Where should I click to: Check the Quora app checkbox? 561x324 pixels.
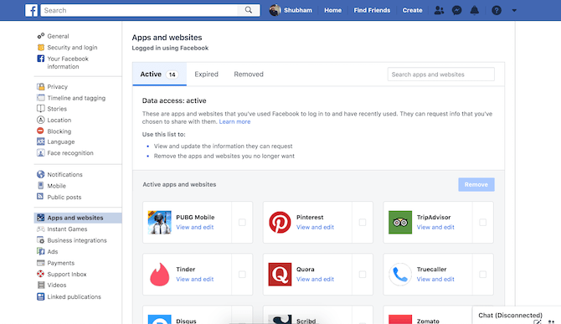[x=363, y=275]
